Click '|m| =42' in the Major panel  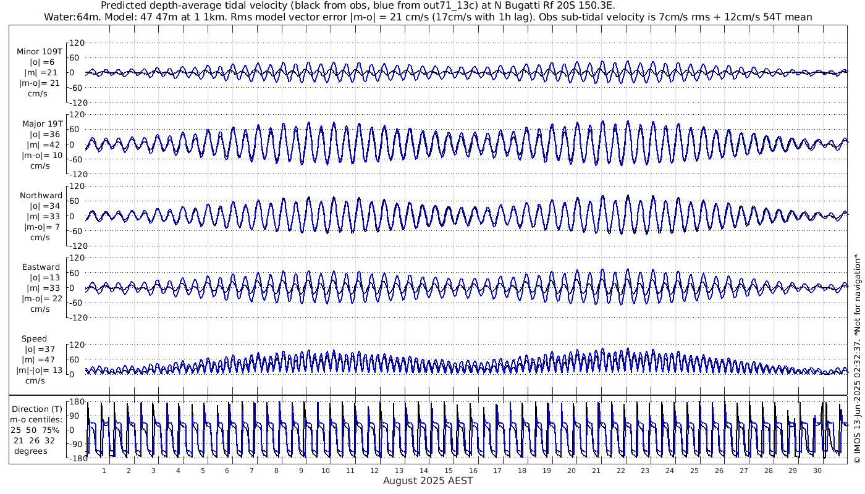pos(42,144)
